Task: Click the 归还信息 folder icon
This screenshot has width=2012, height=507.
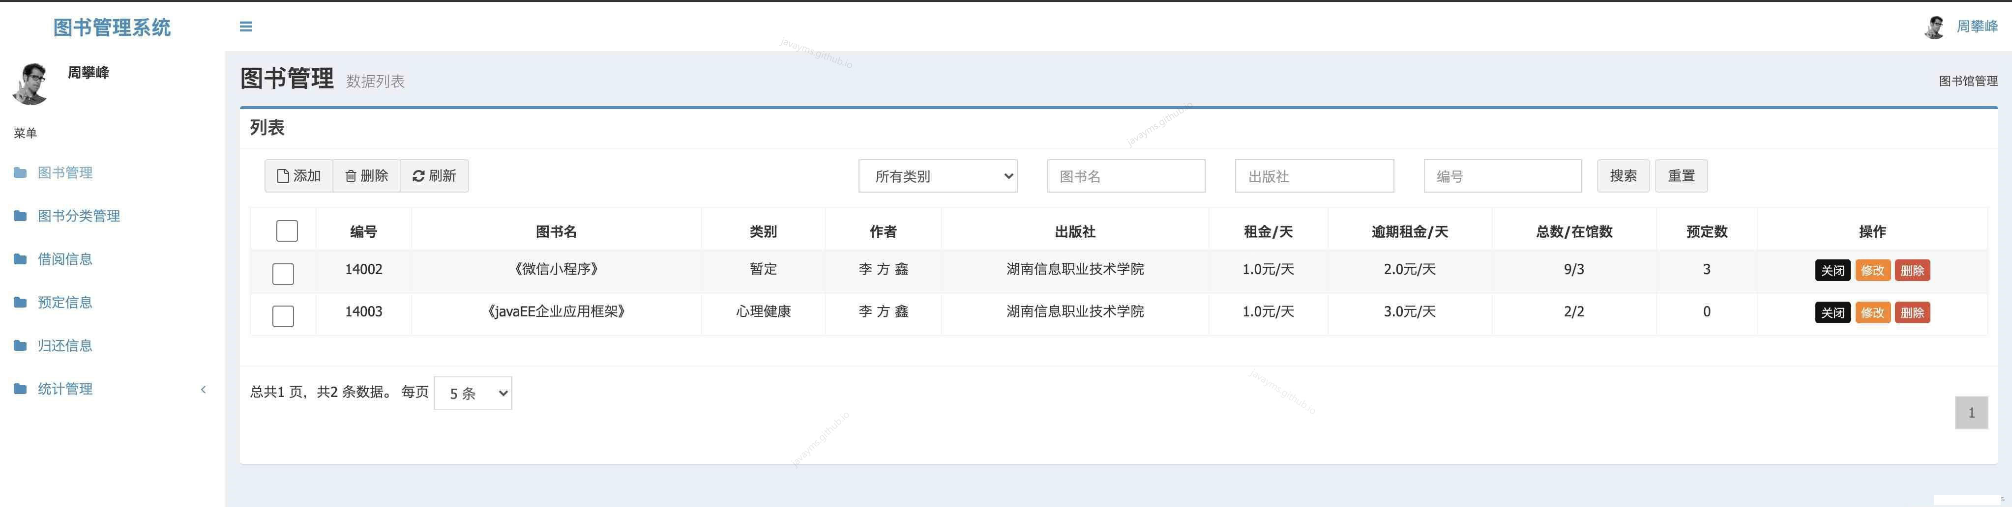Action: 20,345
